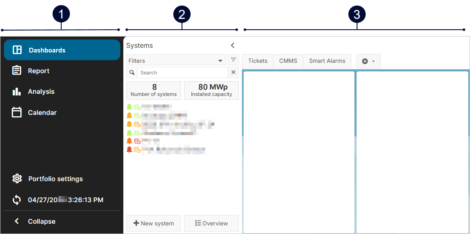Click the green bell of the first system
470x234 pixels.
tap(129, 107)
